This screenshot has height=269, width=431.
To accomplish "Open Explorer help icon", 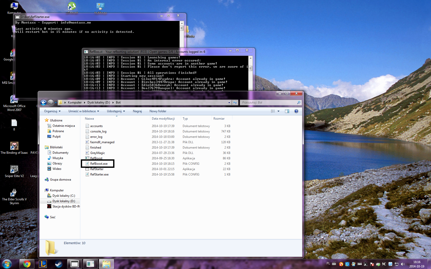I will point(296,111).
